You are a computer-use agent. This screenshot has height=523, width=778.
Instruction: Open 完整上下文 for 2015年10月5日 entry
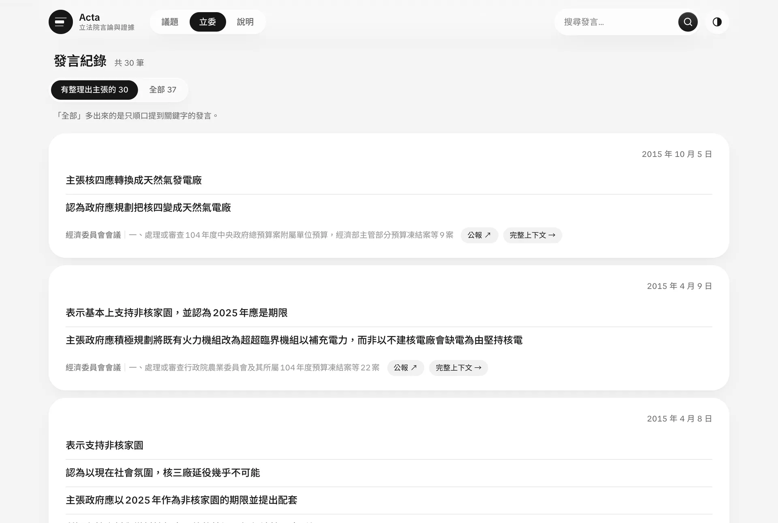click(532, 235)
